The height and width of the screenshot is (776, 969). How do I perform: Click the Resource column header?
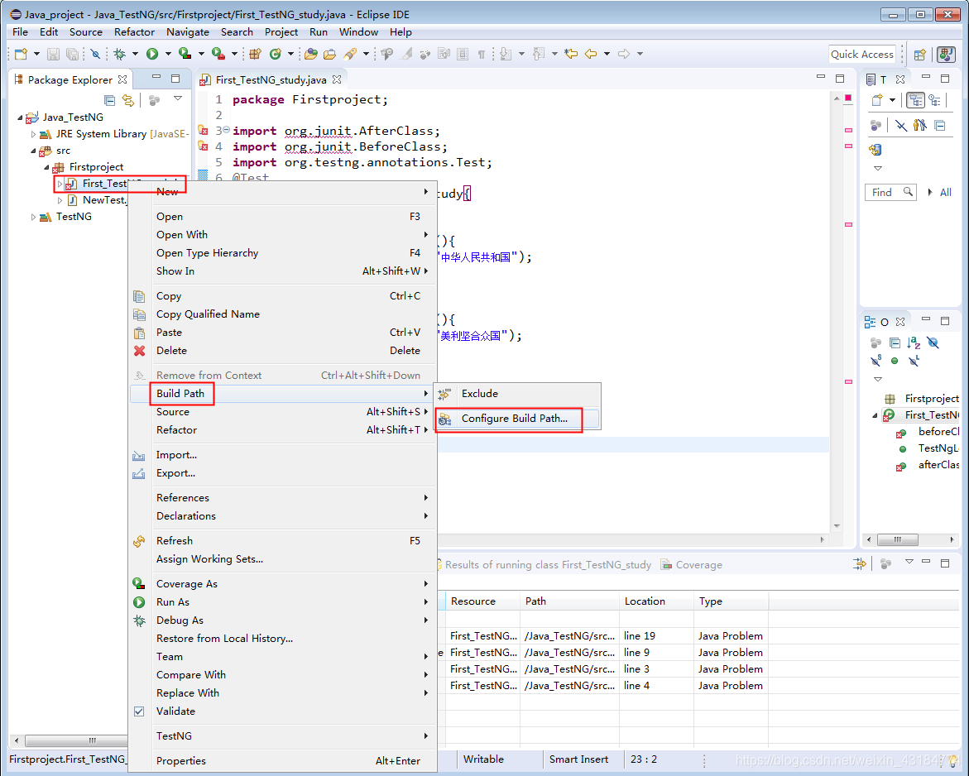[482, 601]
